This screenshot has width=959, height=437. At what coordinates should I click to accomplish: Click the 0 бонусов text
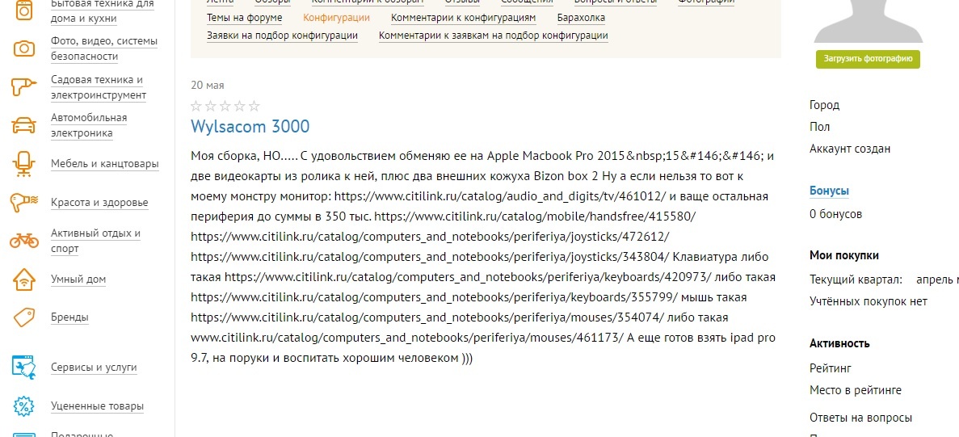pyautogui.click(x=836, y=214)
